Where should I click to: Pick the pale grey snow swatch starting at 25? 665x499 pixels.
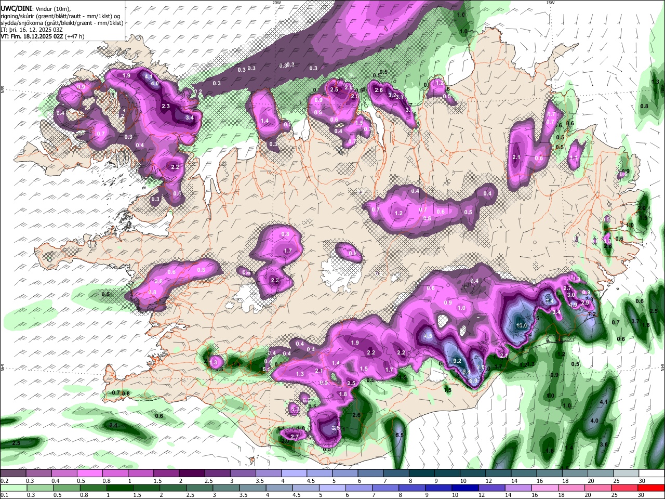tap(627, 474)
